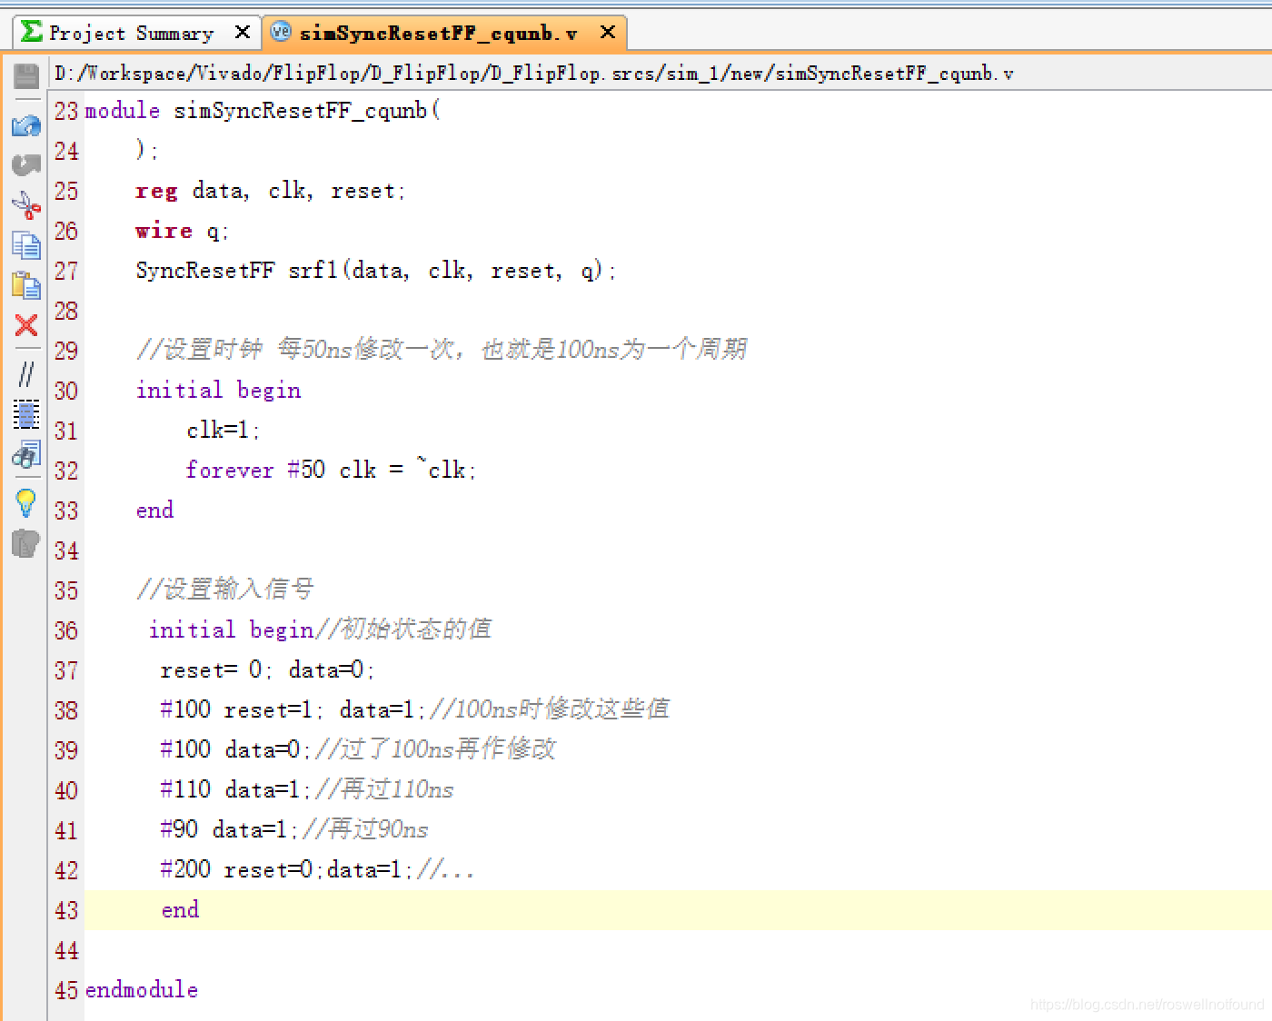The height and width of the screenshot is (1021, 1272).
Task: Click the 'endmodule' keyword
Action: click(142, 990)
